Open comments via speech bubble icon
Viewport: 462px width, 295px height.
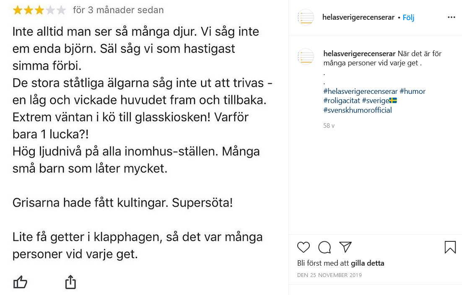[x=324, y=247]
